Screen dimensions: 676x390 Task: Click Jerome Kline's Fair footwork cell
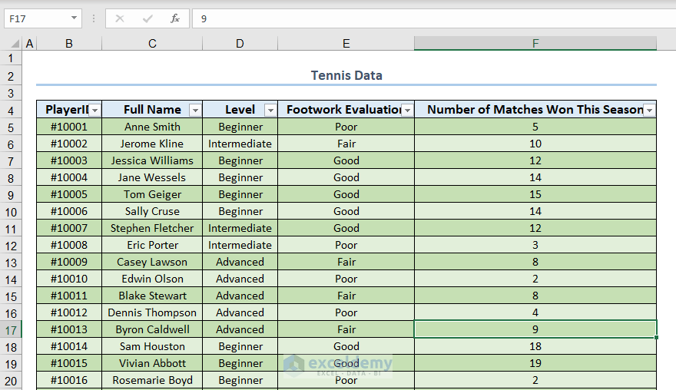click(x=346, y=144)
